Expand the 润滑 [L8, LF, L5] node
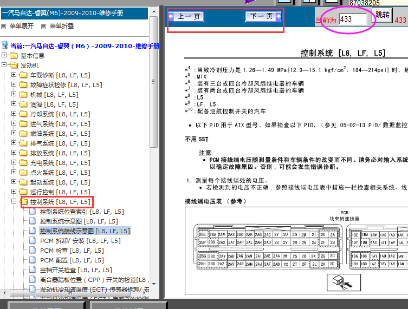Image resolution: width=408 pixels, height=309 pixels. point(14,104)
